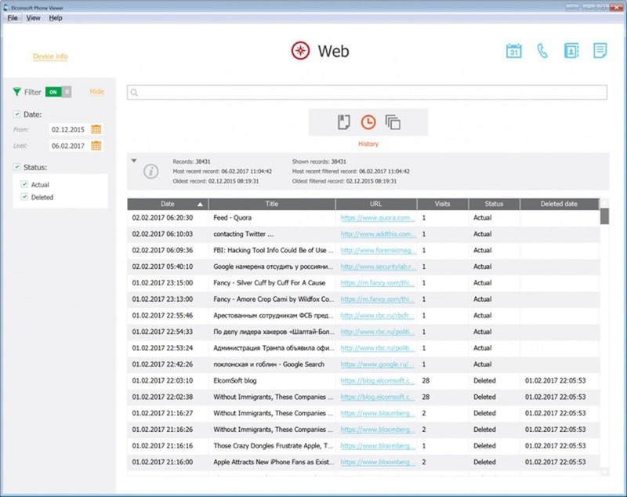Uncheck the Deleted status checkbox
This screenshot has width=627, height=497.
click(x=24, y=197)
